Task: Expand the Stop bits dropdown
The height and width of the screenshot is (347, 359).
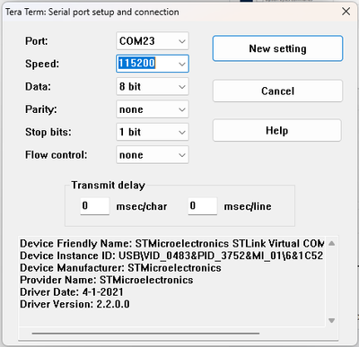Action: point(153,132)
